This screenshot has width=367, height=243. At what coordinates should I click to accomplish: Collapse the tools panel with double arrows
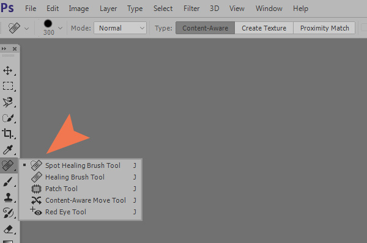pyautogui.click(x=4, y=49)
